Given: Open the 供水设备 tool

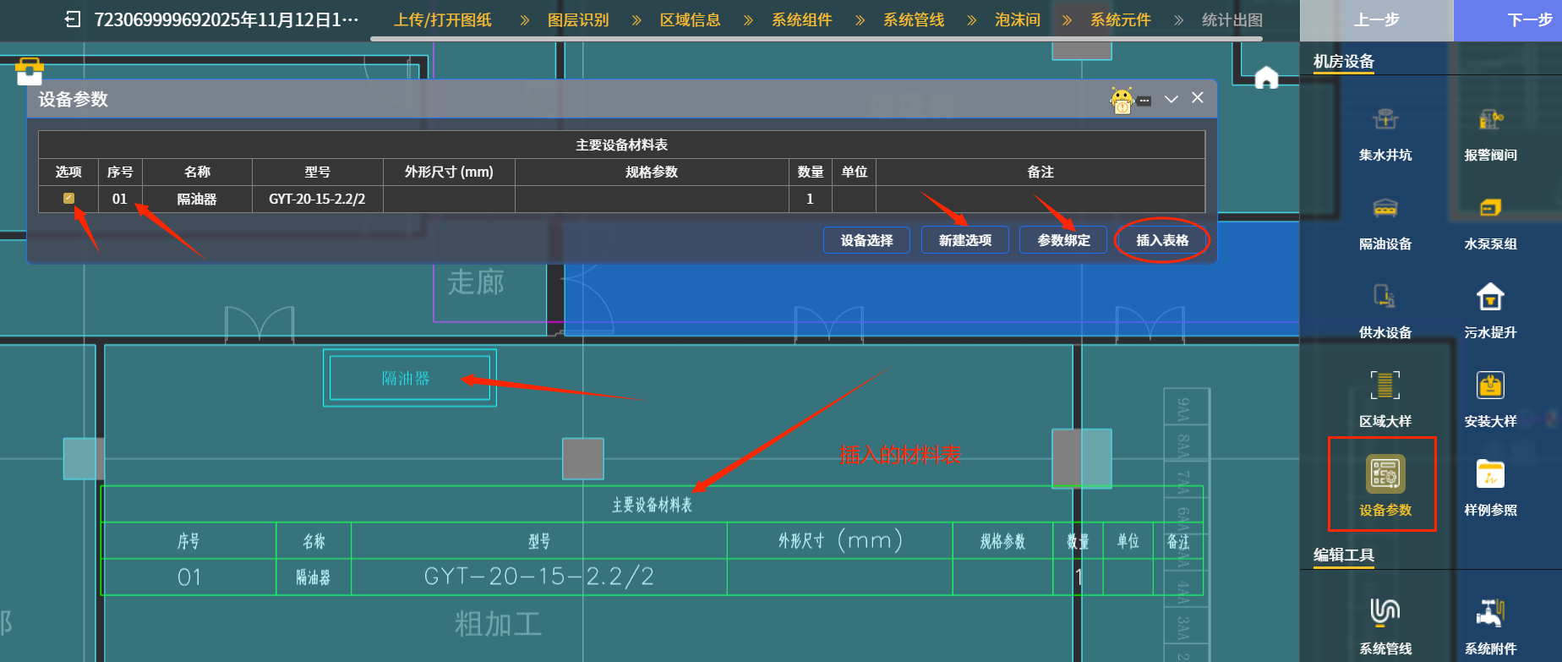Looking at the screenshot, I should click(x=1384, y=298).
